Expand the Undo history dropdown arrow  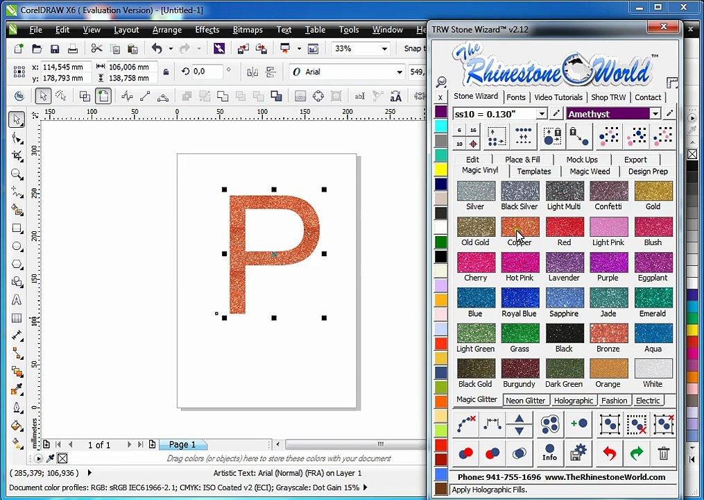pos(171,49)
